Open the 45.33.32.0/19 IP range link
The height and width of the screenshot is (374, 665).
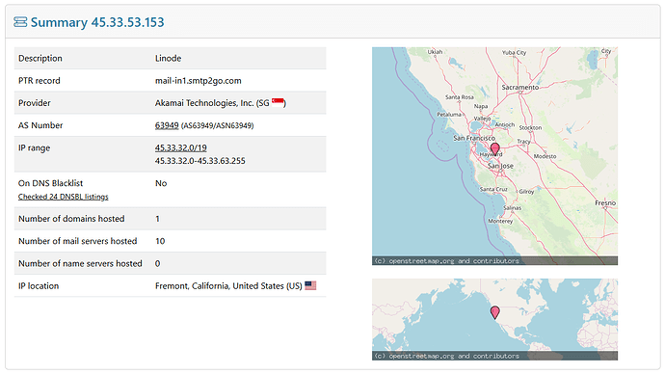[180, 147]
